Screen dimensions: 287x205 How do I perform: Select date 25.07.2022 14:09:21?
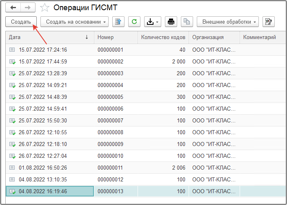click(x=43, y=85)
